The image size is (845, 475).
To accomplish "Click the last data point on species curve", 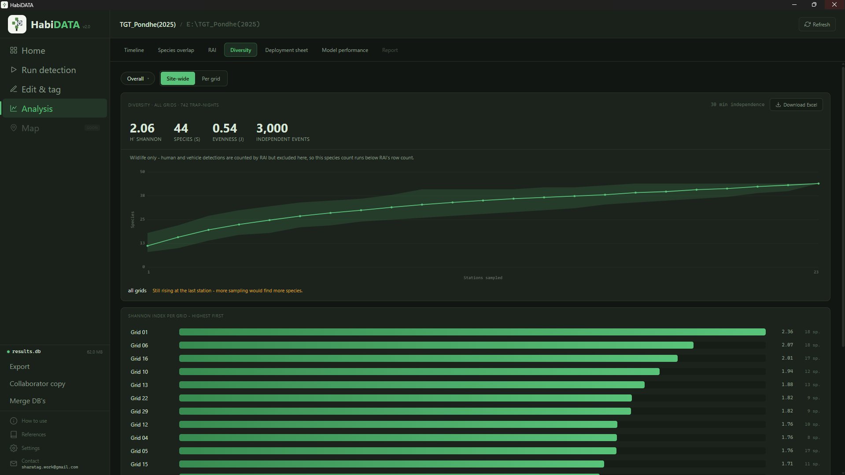I will [819, 184].
